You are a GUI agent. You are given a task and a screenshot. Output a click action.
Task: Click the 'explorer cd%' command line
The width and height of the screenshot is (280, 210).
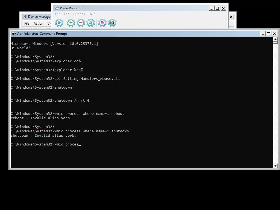[x=46, y=61]
